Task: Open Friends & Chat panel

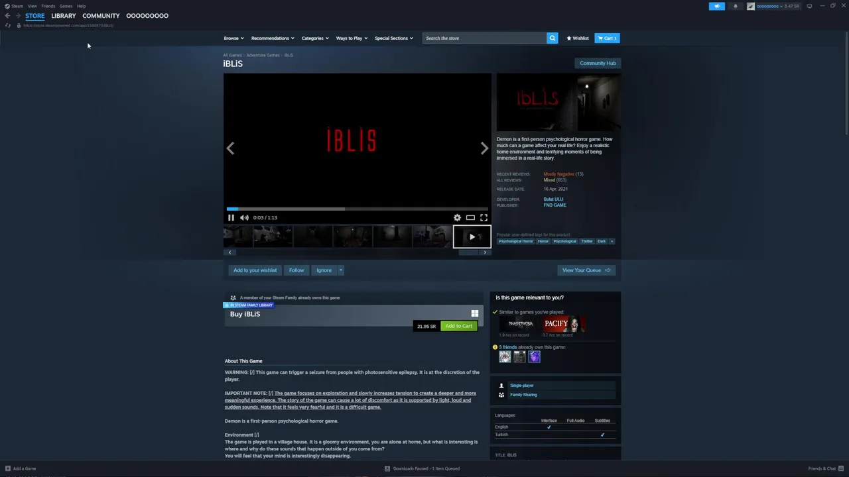Action: point(825,468)
